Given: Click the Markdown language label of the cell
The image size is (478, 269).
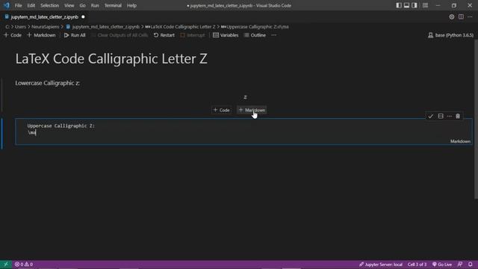Looking at the screenshot, I should tap(460, 141).
